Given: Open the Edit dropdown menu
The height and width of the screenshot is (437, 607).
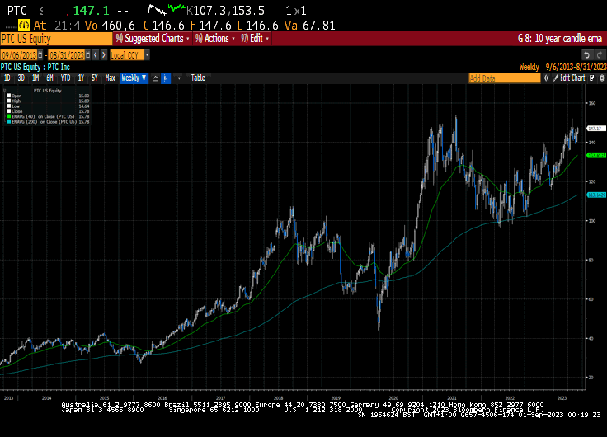Looking at the screenshot, I should click(x=254, y=39).
